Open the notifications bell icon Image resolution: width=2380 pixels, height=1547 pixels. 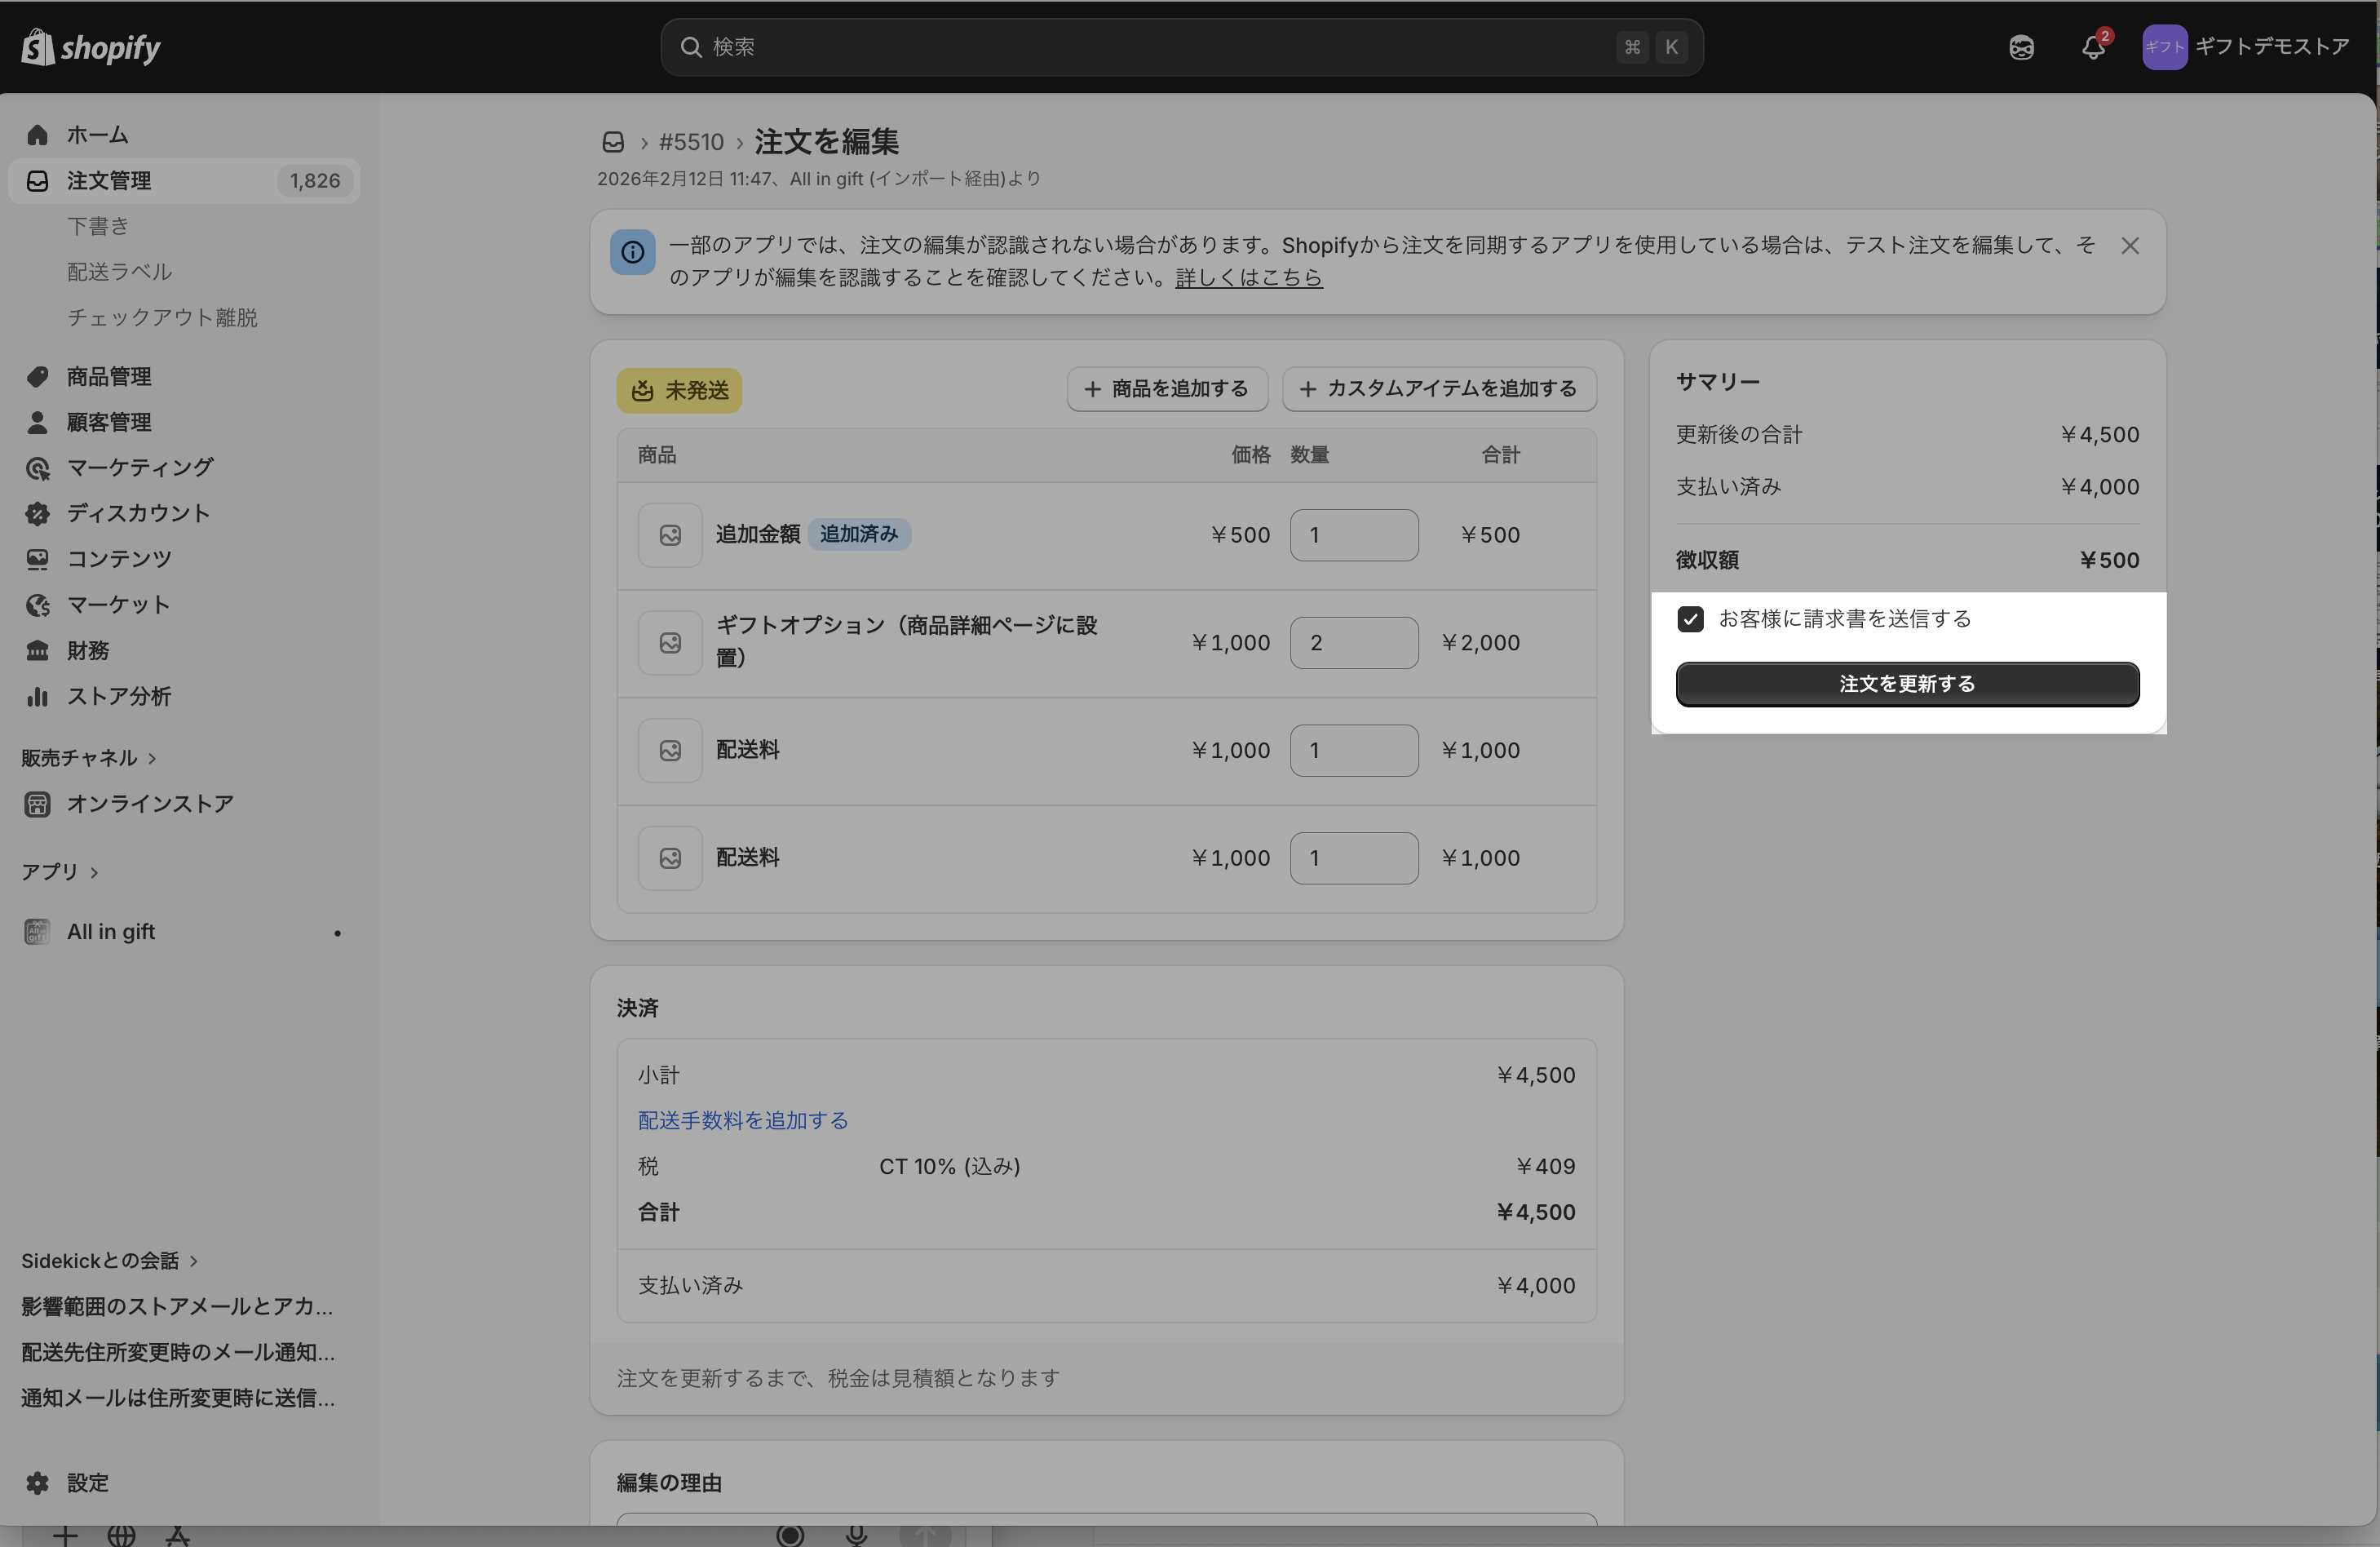click(2093, 47)
